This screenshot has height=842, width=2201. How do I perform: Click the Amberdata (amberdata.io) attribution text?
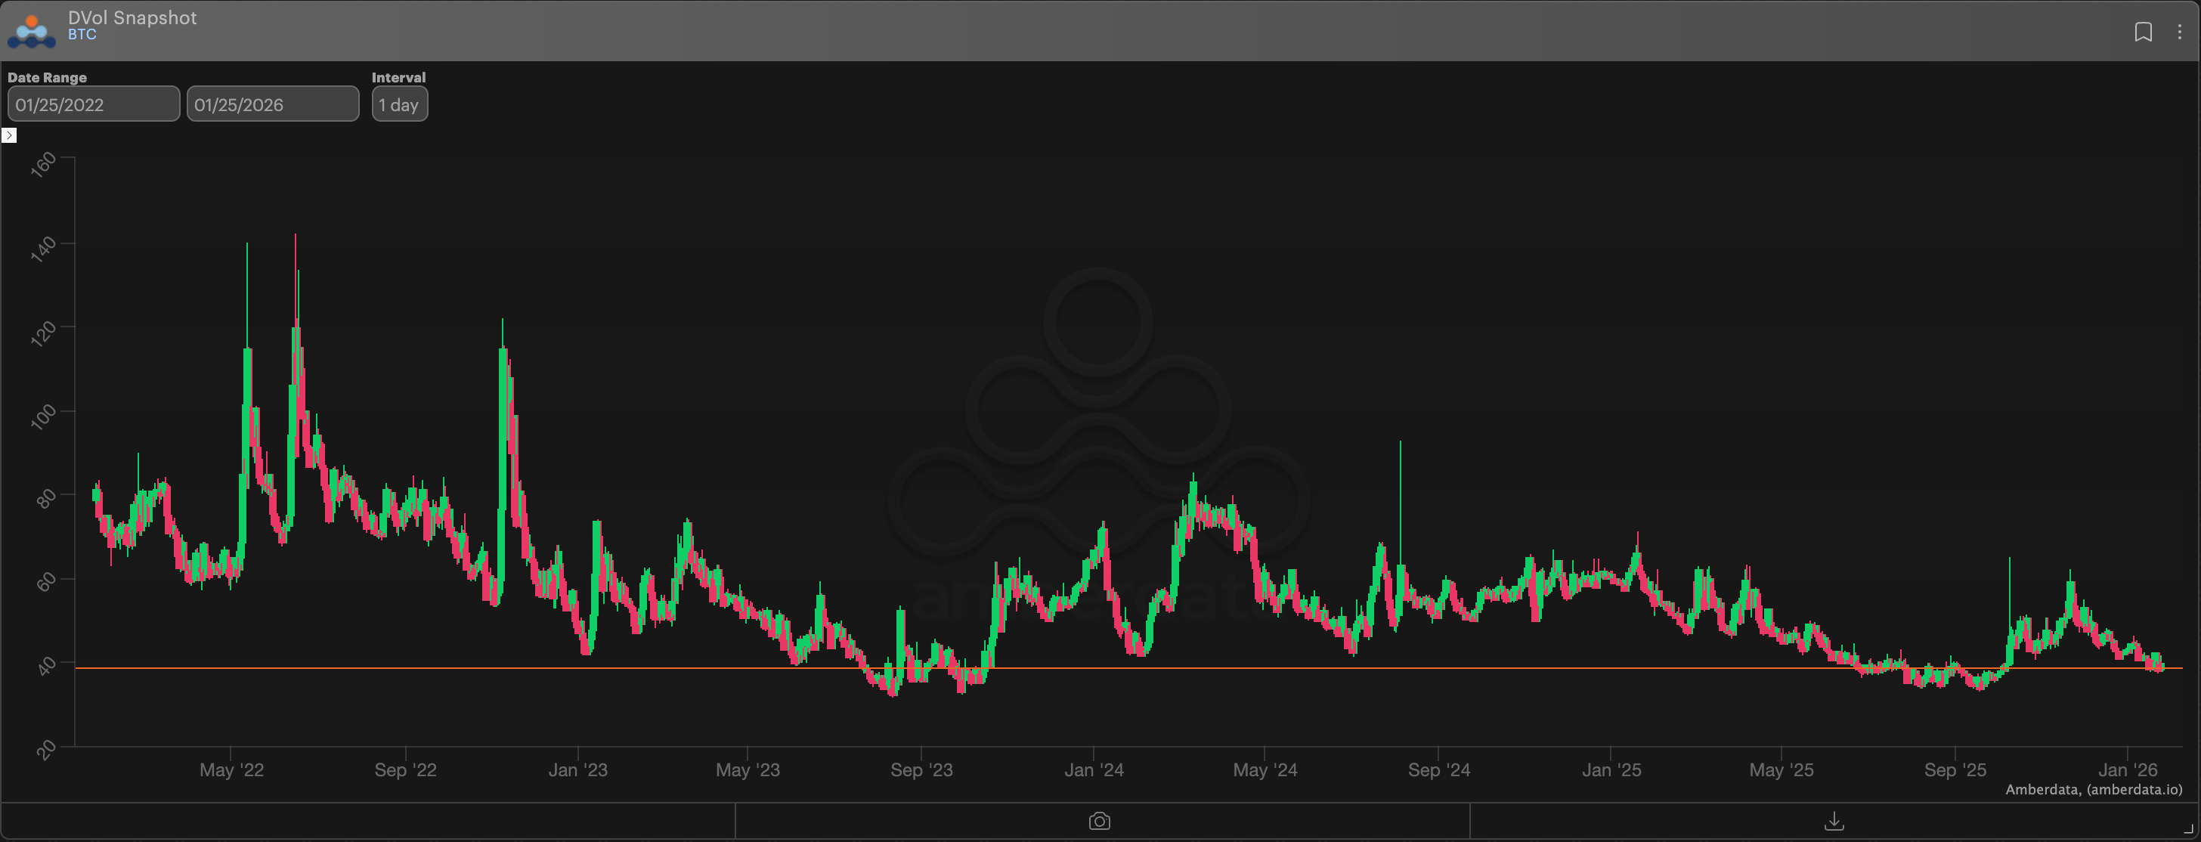[x=2094, y=789]
